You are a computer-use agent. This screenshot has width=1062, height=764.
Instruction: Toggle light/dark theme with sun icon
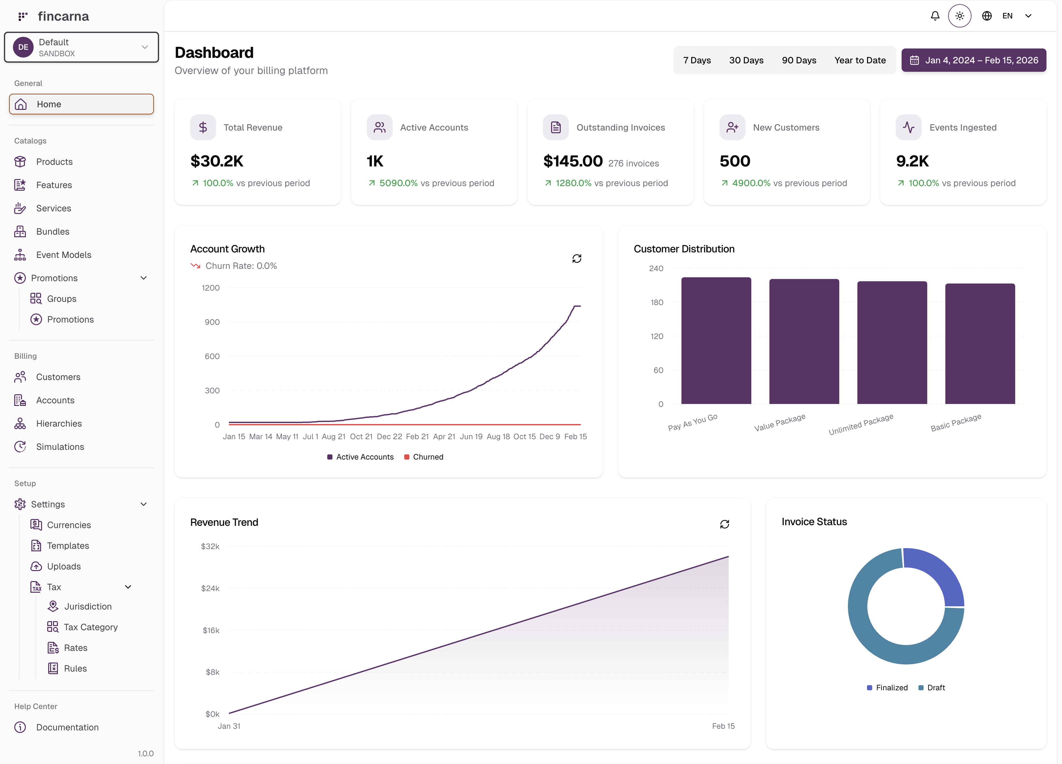click(959, 16)
